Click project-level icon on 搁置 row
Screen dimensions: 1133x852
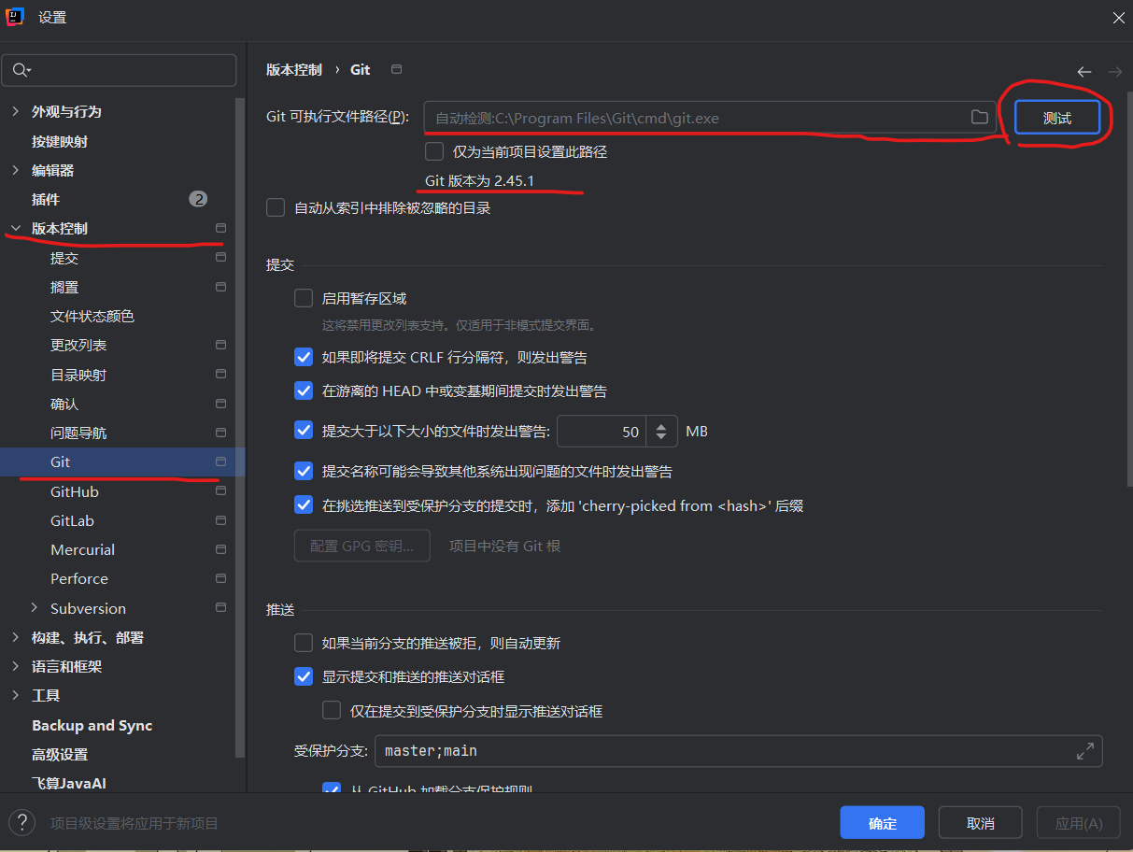pos(220,287)
